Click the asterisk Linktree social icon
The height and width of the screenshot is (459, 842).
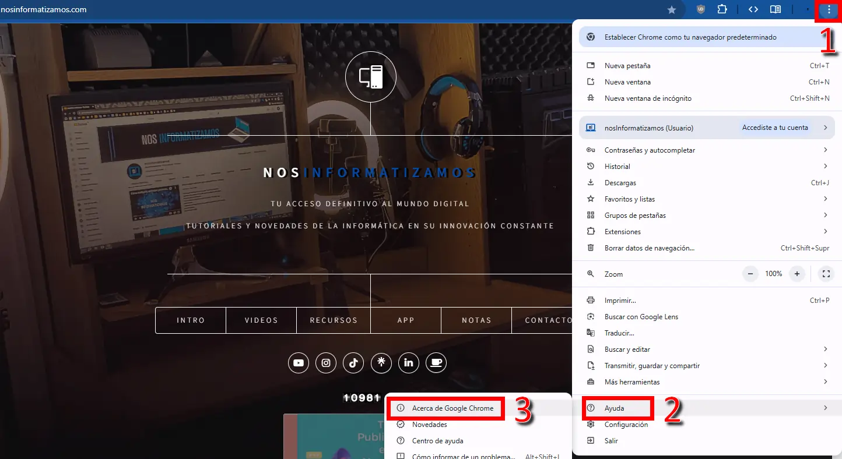(381, 363)
